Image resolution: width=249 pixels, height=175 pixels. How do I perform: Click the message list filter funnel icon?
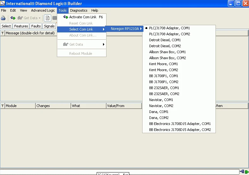(3, 33)
